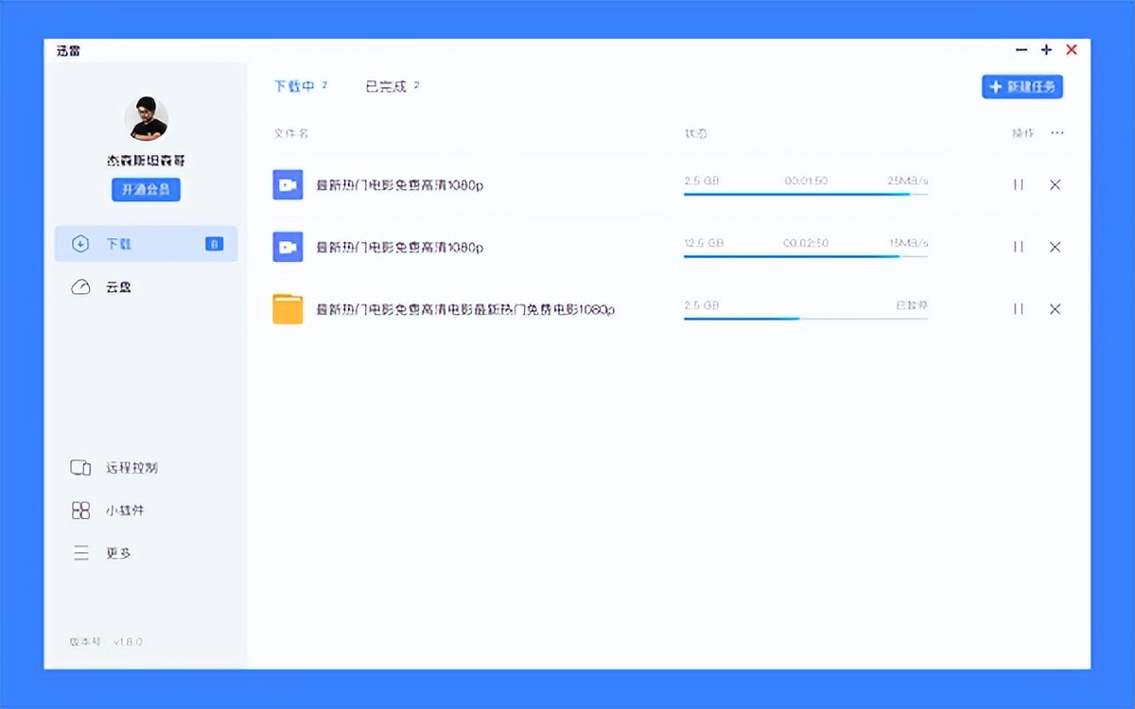The width and height of the screenshot is (1135, 709).
Task: Resume the paused folder download
Action: click(1018, 308)
